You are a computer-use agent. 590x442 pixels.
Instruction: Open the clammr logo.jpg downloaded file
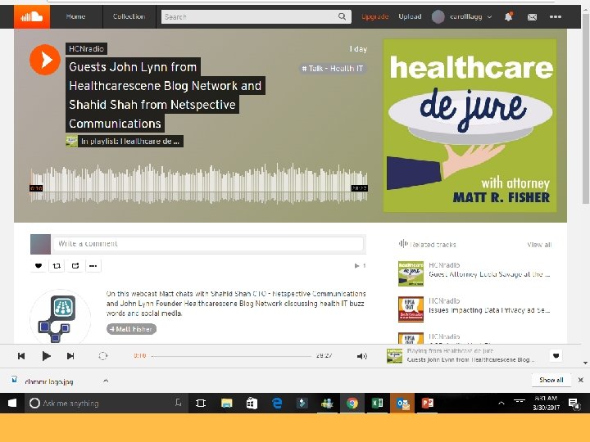pos(48,381)
